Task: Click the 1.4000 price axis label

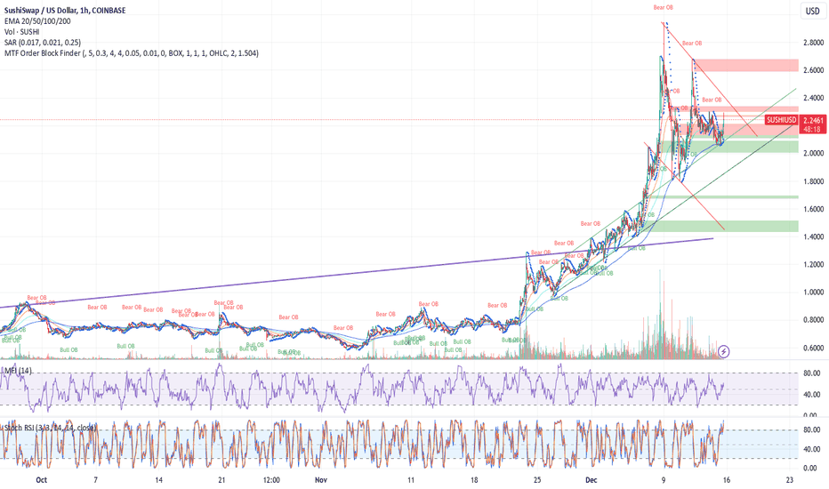Action: 813,236
